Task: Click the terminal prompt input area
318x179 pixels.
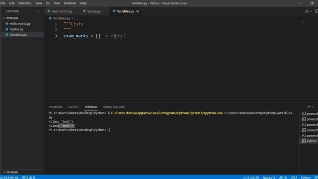Action: [x=109, y=130]
